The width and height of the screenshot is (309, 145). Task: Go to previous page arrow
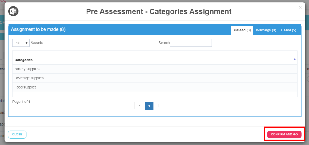(x=140, y=106)
